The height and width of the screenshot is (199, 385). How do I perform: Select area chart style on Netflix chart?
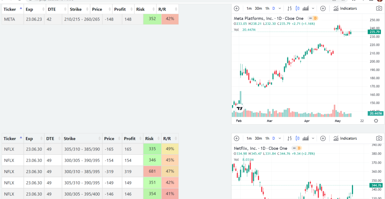pos(305,139)
